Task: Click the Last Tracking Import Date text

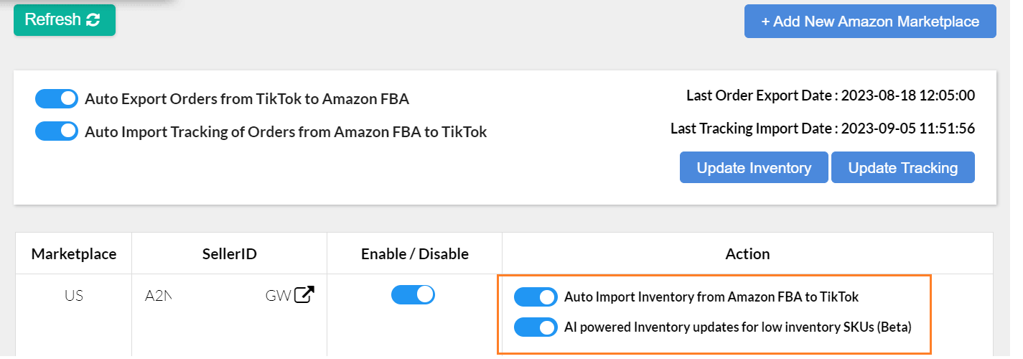Action: (x=822, y=129)
